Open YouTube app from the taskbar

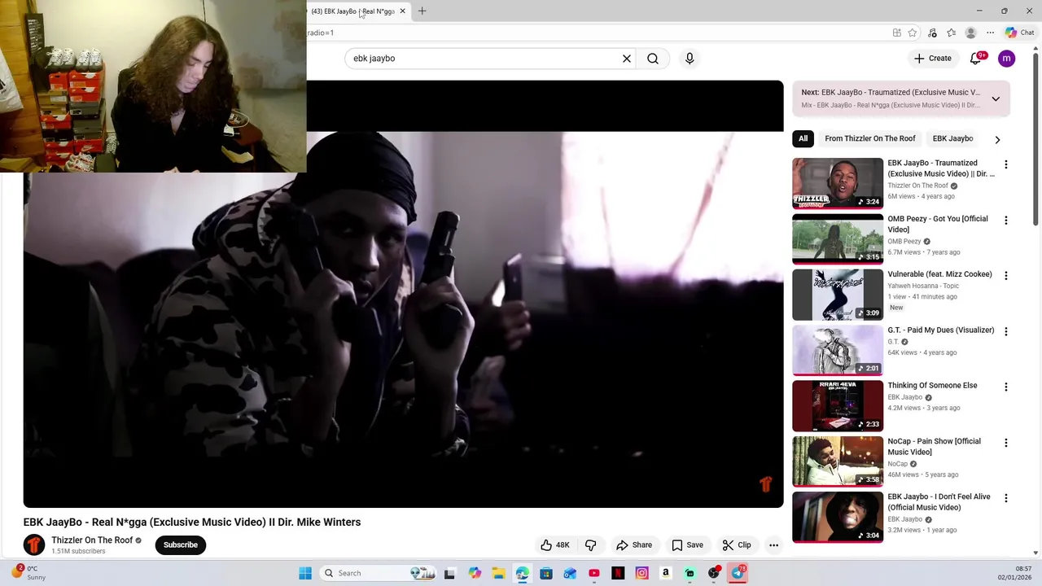pyautogui.click(x=594, y=573)
